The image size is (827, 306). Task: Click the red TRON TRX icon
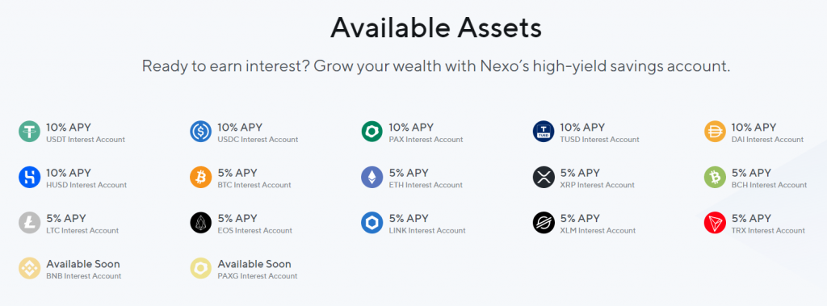tap(715, 223)
